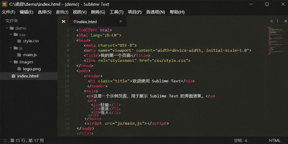Click the red modified dot on index.html tab

(x=75, y=21)
